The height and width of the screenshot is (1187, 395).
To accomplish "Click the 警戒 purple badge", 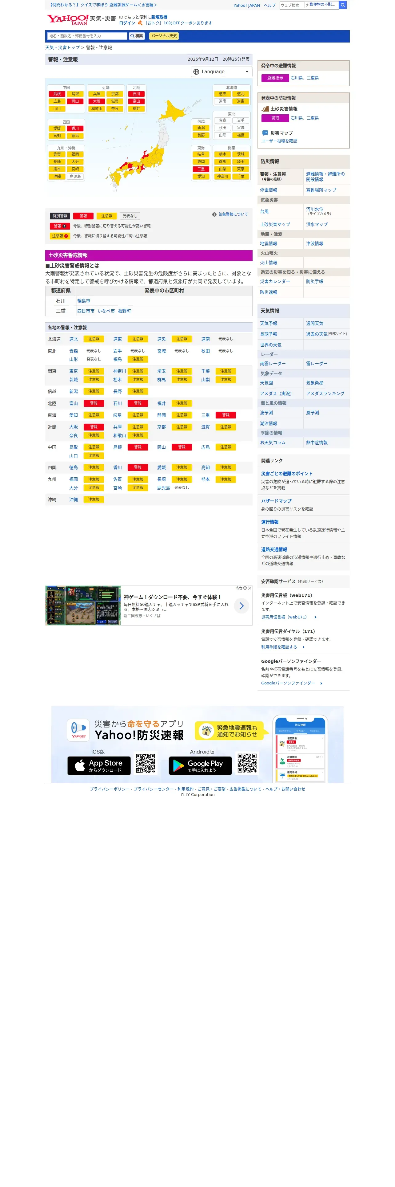I will point(275,118).
